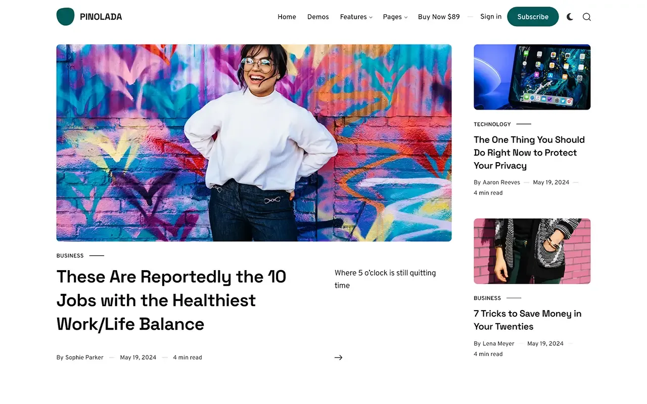The image size is (647, 404).
Task: Go to the Home menu item
Action: point(287,17)
